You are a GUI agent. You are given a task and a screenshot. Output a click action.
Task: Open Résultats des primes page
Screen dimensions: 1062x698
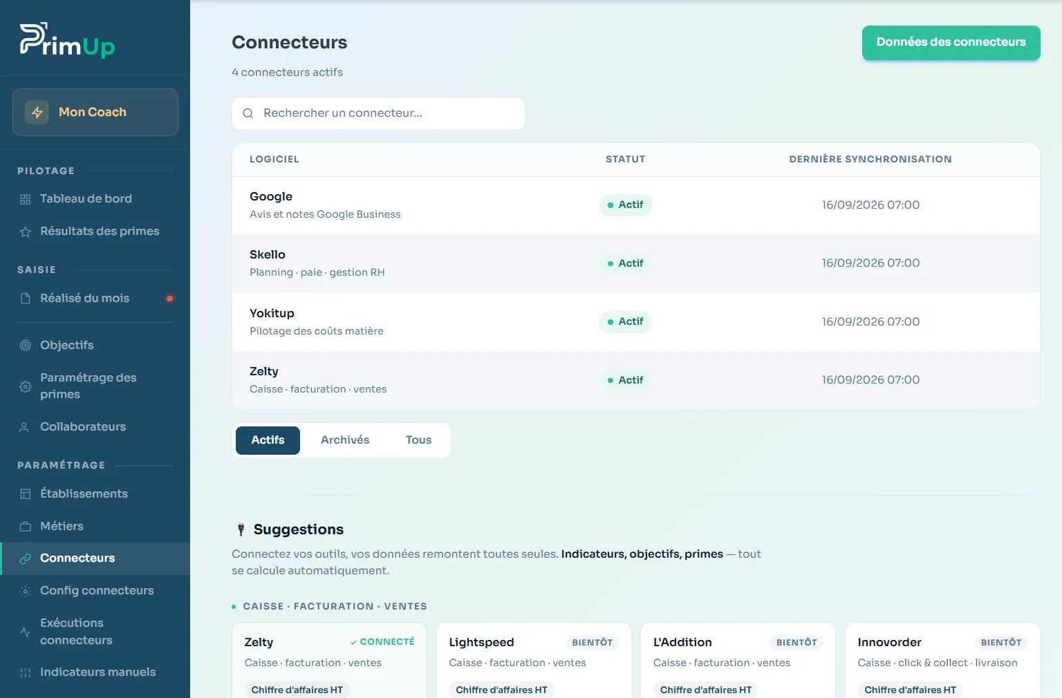(x=95, y=232)
